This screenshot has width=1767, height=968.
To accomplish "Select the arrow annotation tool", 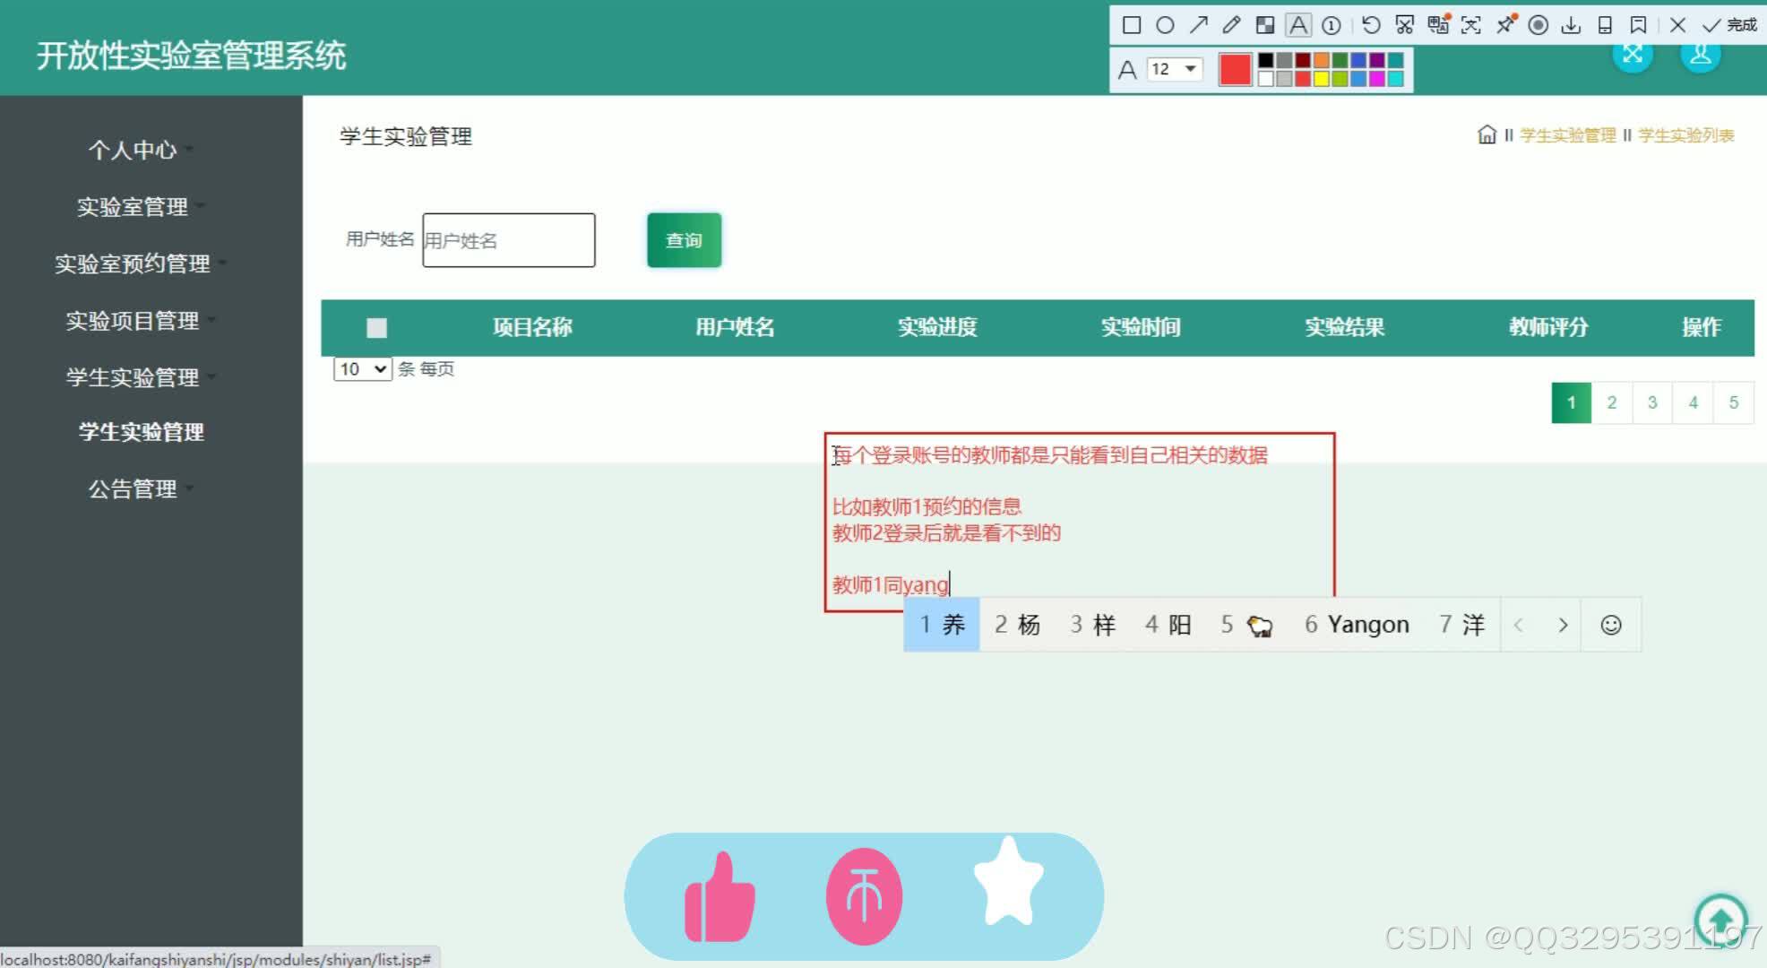I will coord(1198,25).
